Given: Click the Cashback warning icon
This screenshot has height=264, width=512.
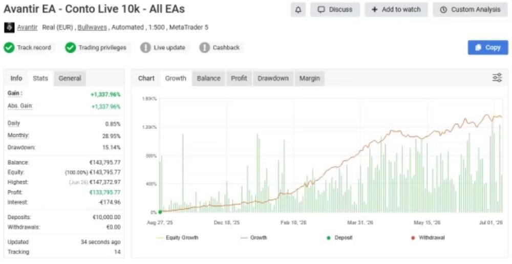Looking at the screenshot, I should coord(204,48).
